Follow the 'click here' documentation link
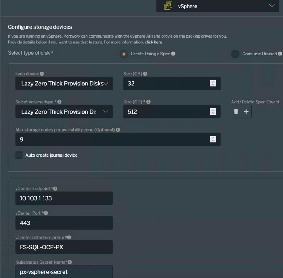This screenshot has width=283, height=278. [153, 42]
